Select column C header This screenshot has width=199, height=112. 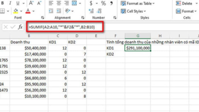58,36
